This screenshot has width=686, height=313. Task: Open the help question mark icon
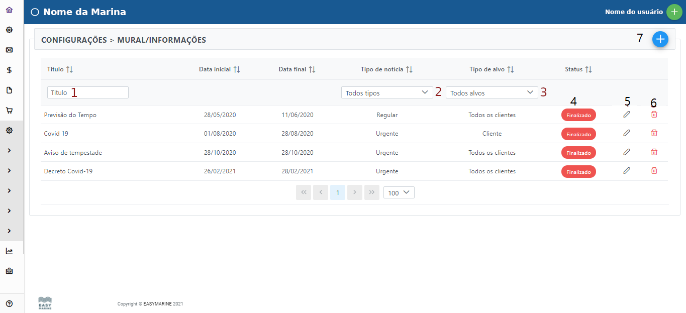point(9,303)
